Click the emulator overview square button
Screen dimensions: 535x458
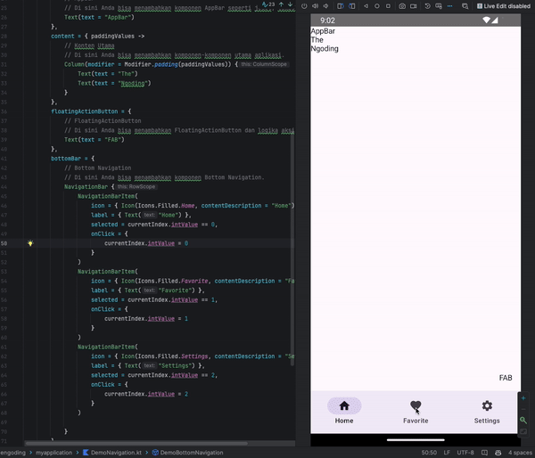[386, 5]
